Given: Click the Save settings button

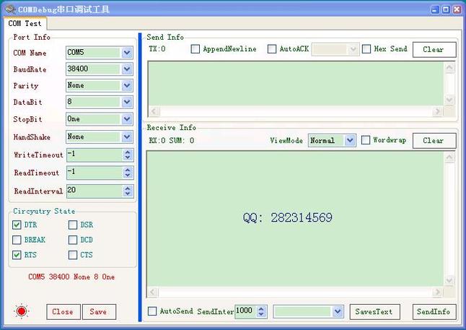Looking at the screenshot, I should pyautogui.click(x=99, y=312).
